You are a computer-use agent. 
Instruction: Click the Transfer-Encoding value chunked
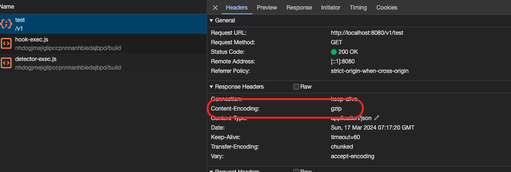[x=342, y=147]
